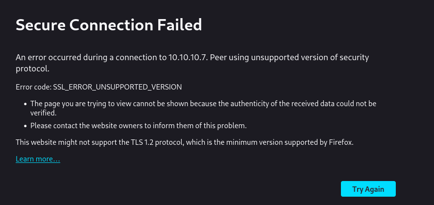This screenshot has height=205, width=434.
Task: Click the first bullet point marker
Action: pos(25,104)
